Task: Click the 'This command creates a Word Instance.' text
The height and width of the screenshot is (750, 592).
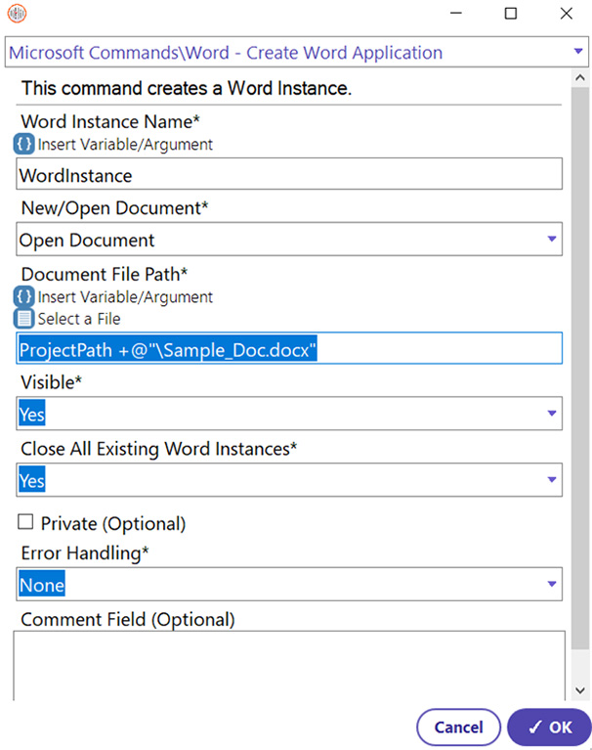Action: [x=187, y=88]
